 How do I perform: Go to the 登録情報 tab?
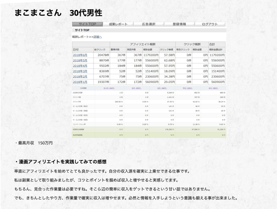179,24
